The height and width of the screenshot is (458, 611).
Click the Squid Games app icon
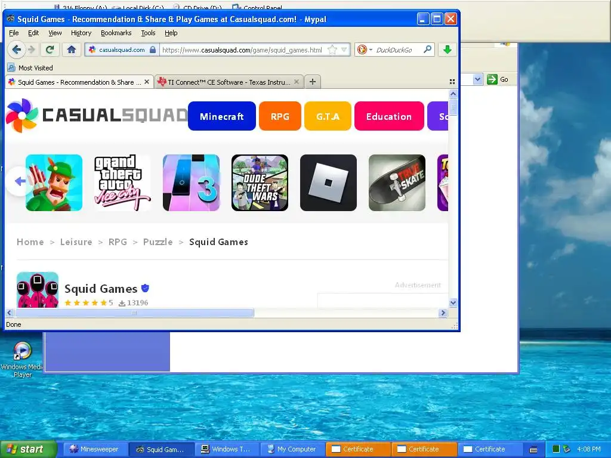[38, 290]
